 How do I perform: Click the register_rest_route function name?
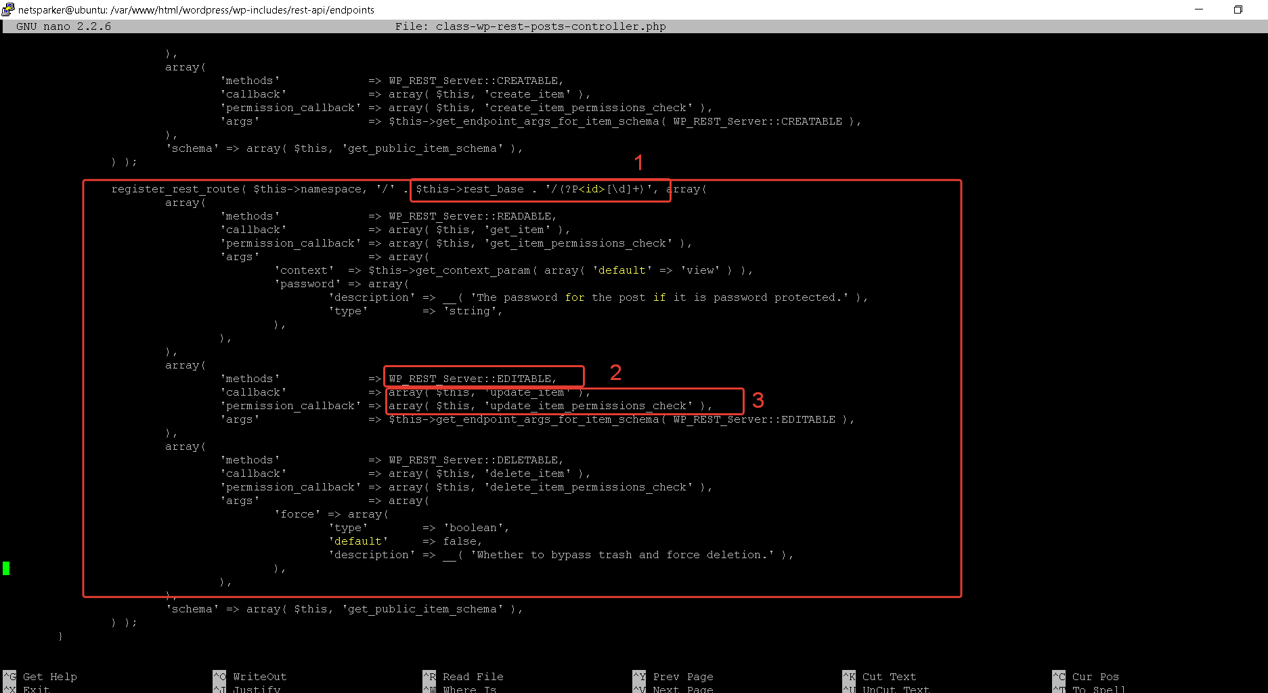pyautogui.click(x=175, y=189)
